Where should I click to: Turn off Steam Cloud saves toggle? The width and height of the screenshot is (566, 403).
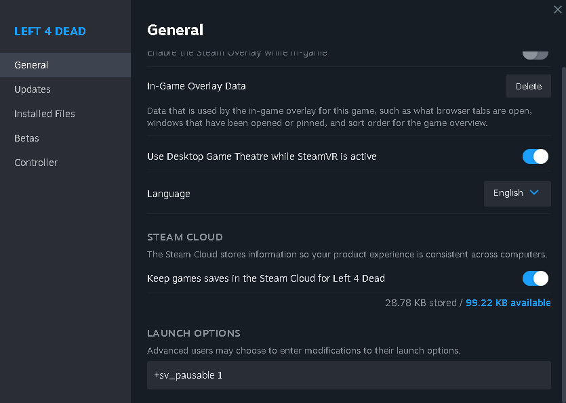coord(535,278)
